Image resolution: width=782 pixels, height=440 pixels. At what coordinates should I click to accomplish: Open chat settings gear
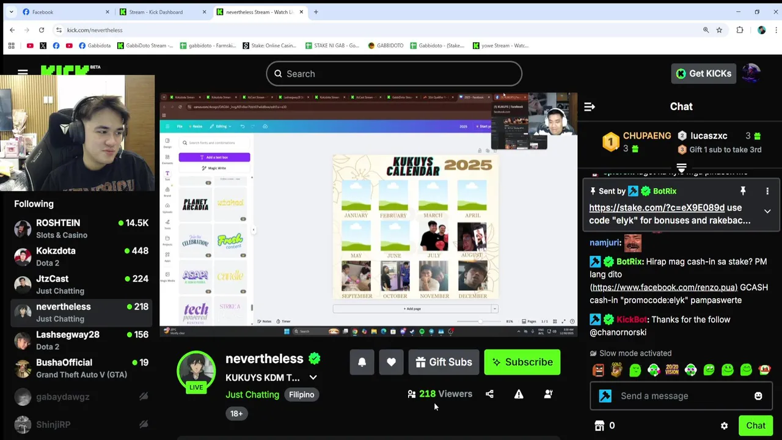point(724,426)
